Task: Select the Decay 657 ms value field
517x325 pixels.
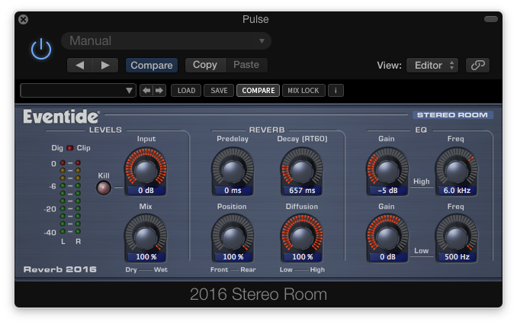Action: tap(302, 191)
